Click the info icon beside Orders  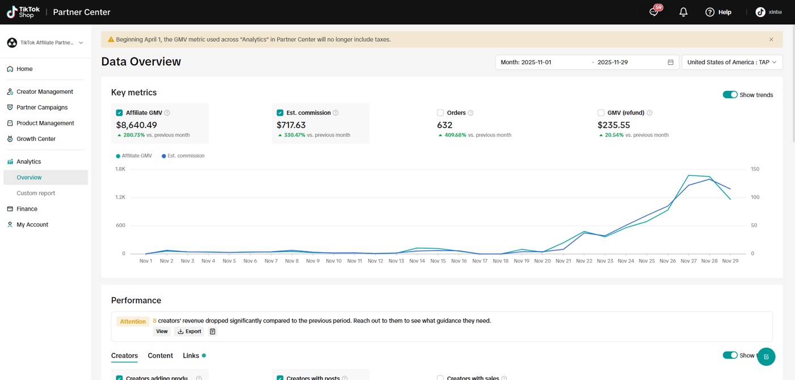tap(471, 113)
